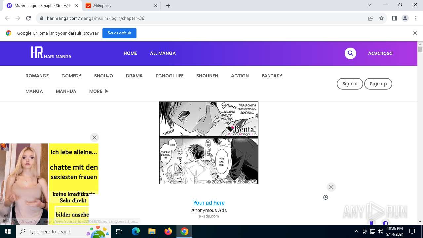The height and width of the screenshot is (238, 423).
Task: Click the browser forward arrow
Action: tap(18, 18)
